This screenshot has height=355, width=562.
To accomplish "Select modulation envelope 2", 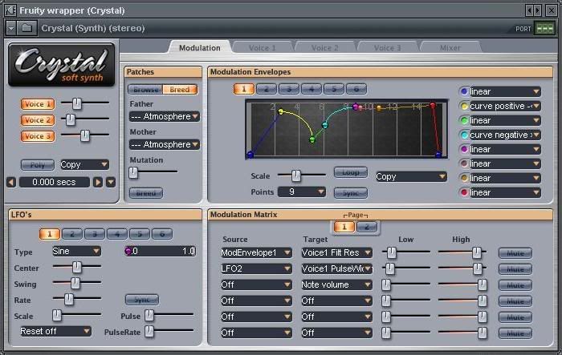I will point(267,89).
